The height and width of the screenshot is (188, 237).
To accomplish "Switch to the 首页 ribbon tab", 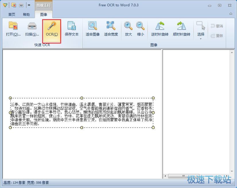I will (12, 15).
